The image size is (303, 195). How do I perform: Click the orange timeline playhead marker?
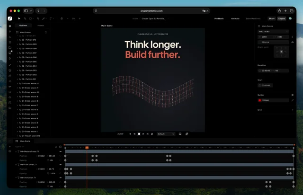pyautogui.click(x=87, y=148)
